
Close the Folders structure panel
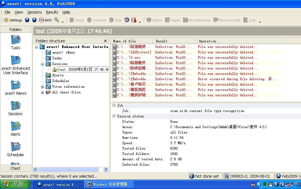coord(105,41)
